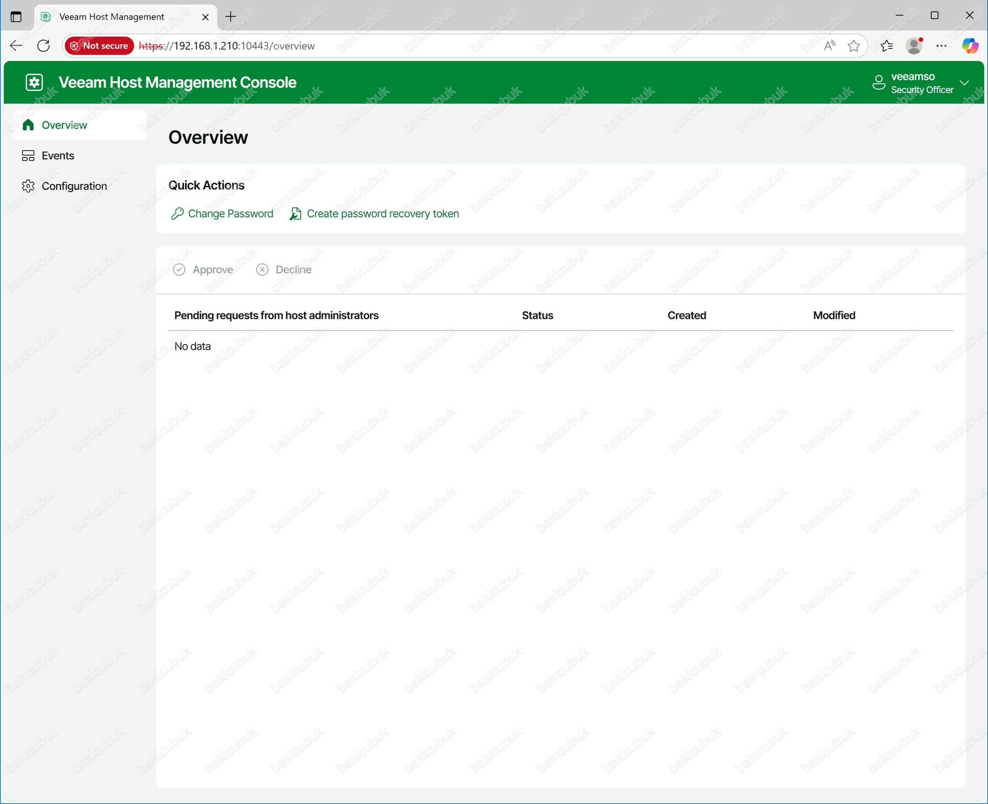Click the Security Officer role label
This screenshot has width=988, height=804.
[x=922, y=90]
